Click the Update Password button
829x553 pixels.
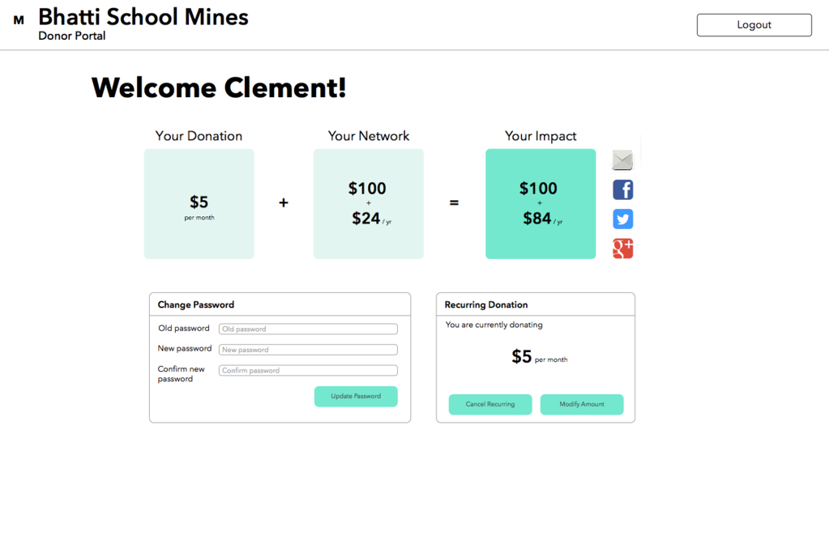pos(356,396)
